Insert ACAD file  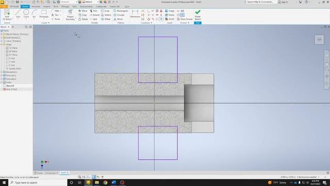coord(170,19)
